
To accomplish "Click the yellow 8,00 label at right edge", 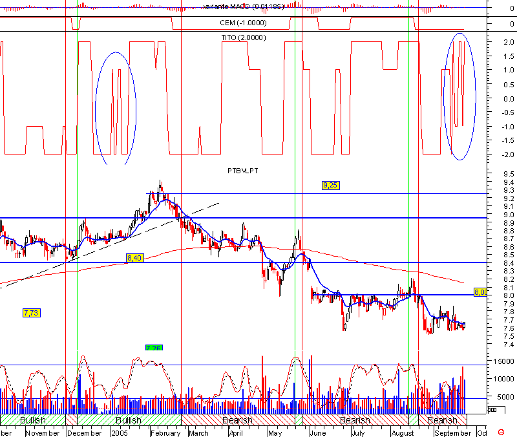I will [480, 292].
